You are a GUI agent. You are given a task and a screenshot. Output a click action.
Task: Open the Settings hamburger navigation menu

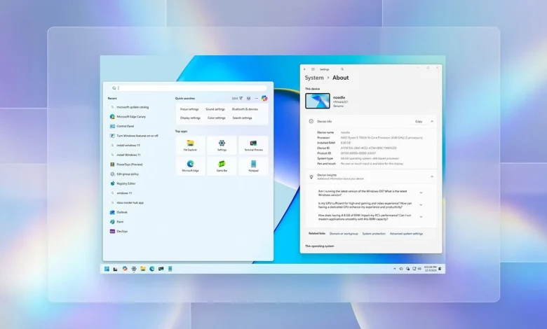coord(313,69)
